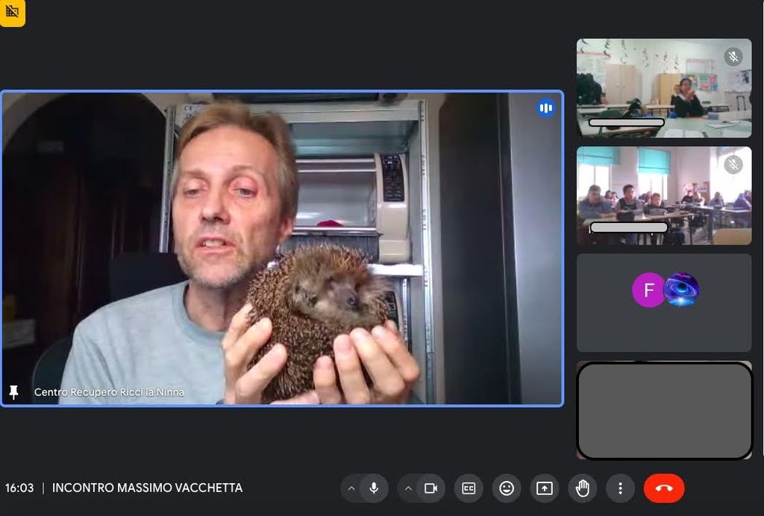Click the blue audio indicator on main video

point(545,108)
